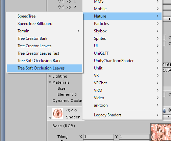Viewport: 171px width, 141px height.
Task: Choose Tree Creator Leaves Fast shader
Action: tap(44, 53)
